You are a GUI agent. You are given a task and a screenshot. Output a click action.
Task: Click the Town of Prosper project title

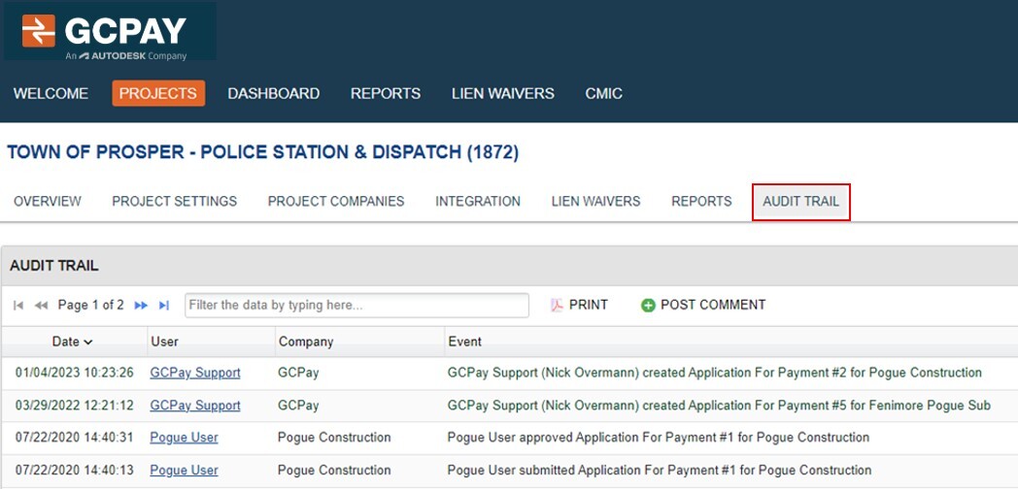pos(263,153)
